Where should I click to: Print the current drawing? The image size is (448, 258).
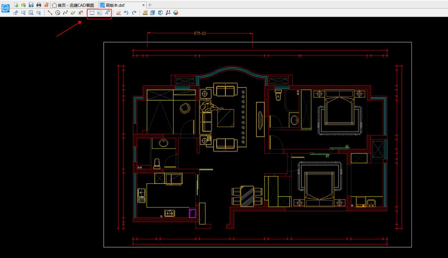[x=38, y=5]
